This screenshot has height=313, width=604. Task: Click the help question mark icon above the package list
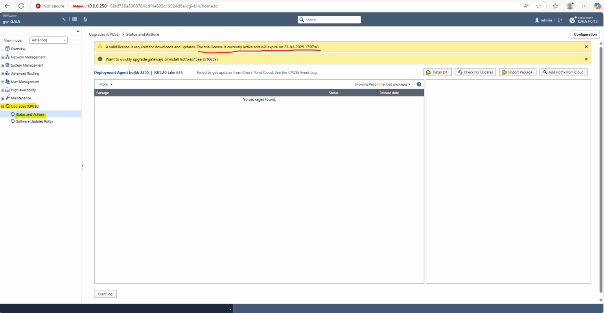[x=419, y=84]
